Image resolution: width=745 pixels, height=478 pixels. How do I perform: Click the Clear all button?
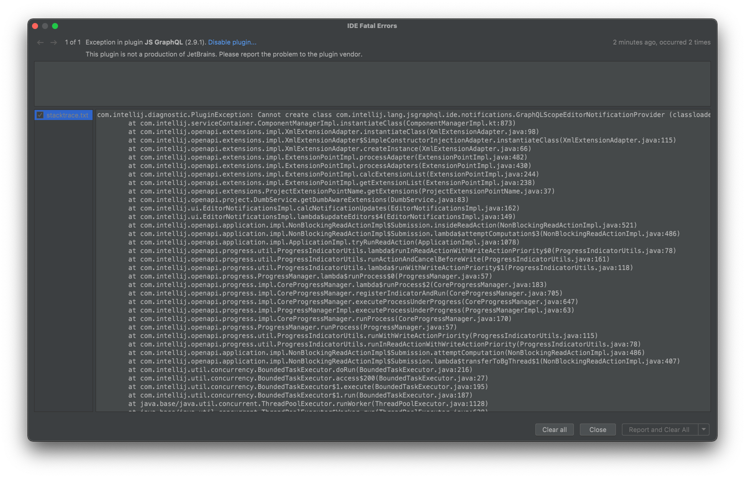(x=554, y=429)
